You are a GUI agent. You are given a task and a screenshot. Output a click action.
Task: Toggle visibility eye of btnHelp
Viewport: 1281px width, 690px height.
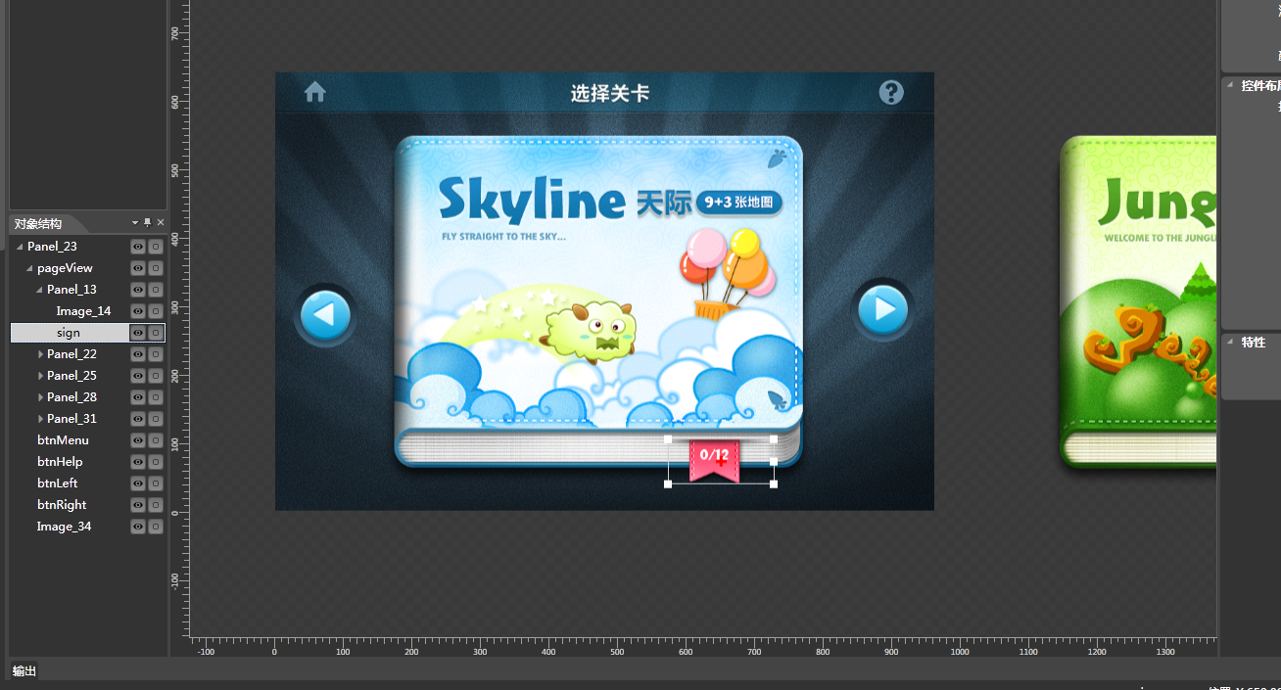138,462
